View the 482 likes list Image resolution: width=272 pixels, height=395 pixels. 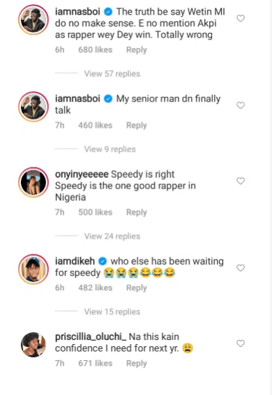coord(95,288)
